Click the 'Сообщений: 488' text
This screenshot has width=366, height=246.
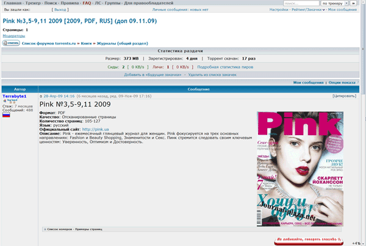[x=18, y=110]
